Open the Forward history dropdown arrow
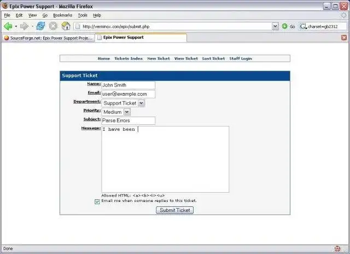Image resolution: width=350 pixels, height=254 pixels. (x=33, y=26)
